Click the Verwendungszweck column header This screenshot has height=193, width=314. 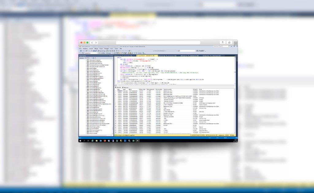click(167, 89)
